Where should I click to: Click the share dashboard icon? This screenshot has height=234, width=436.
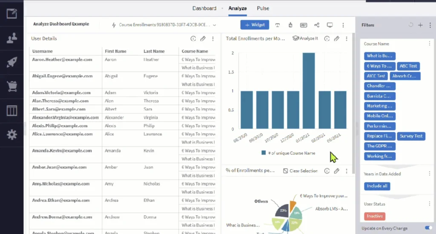[x=317, y=25]
